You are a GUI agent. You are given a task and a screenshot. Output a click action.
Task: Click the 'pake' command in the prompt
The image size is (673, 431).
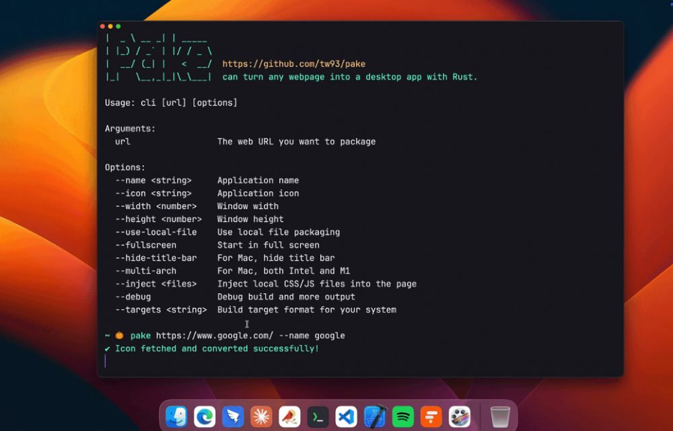141,336
